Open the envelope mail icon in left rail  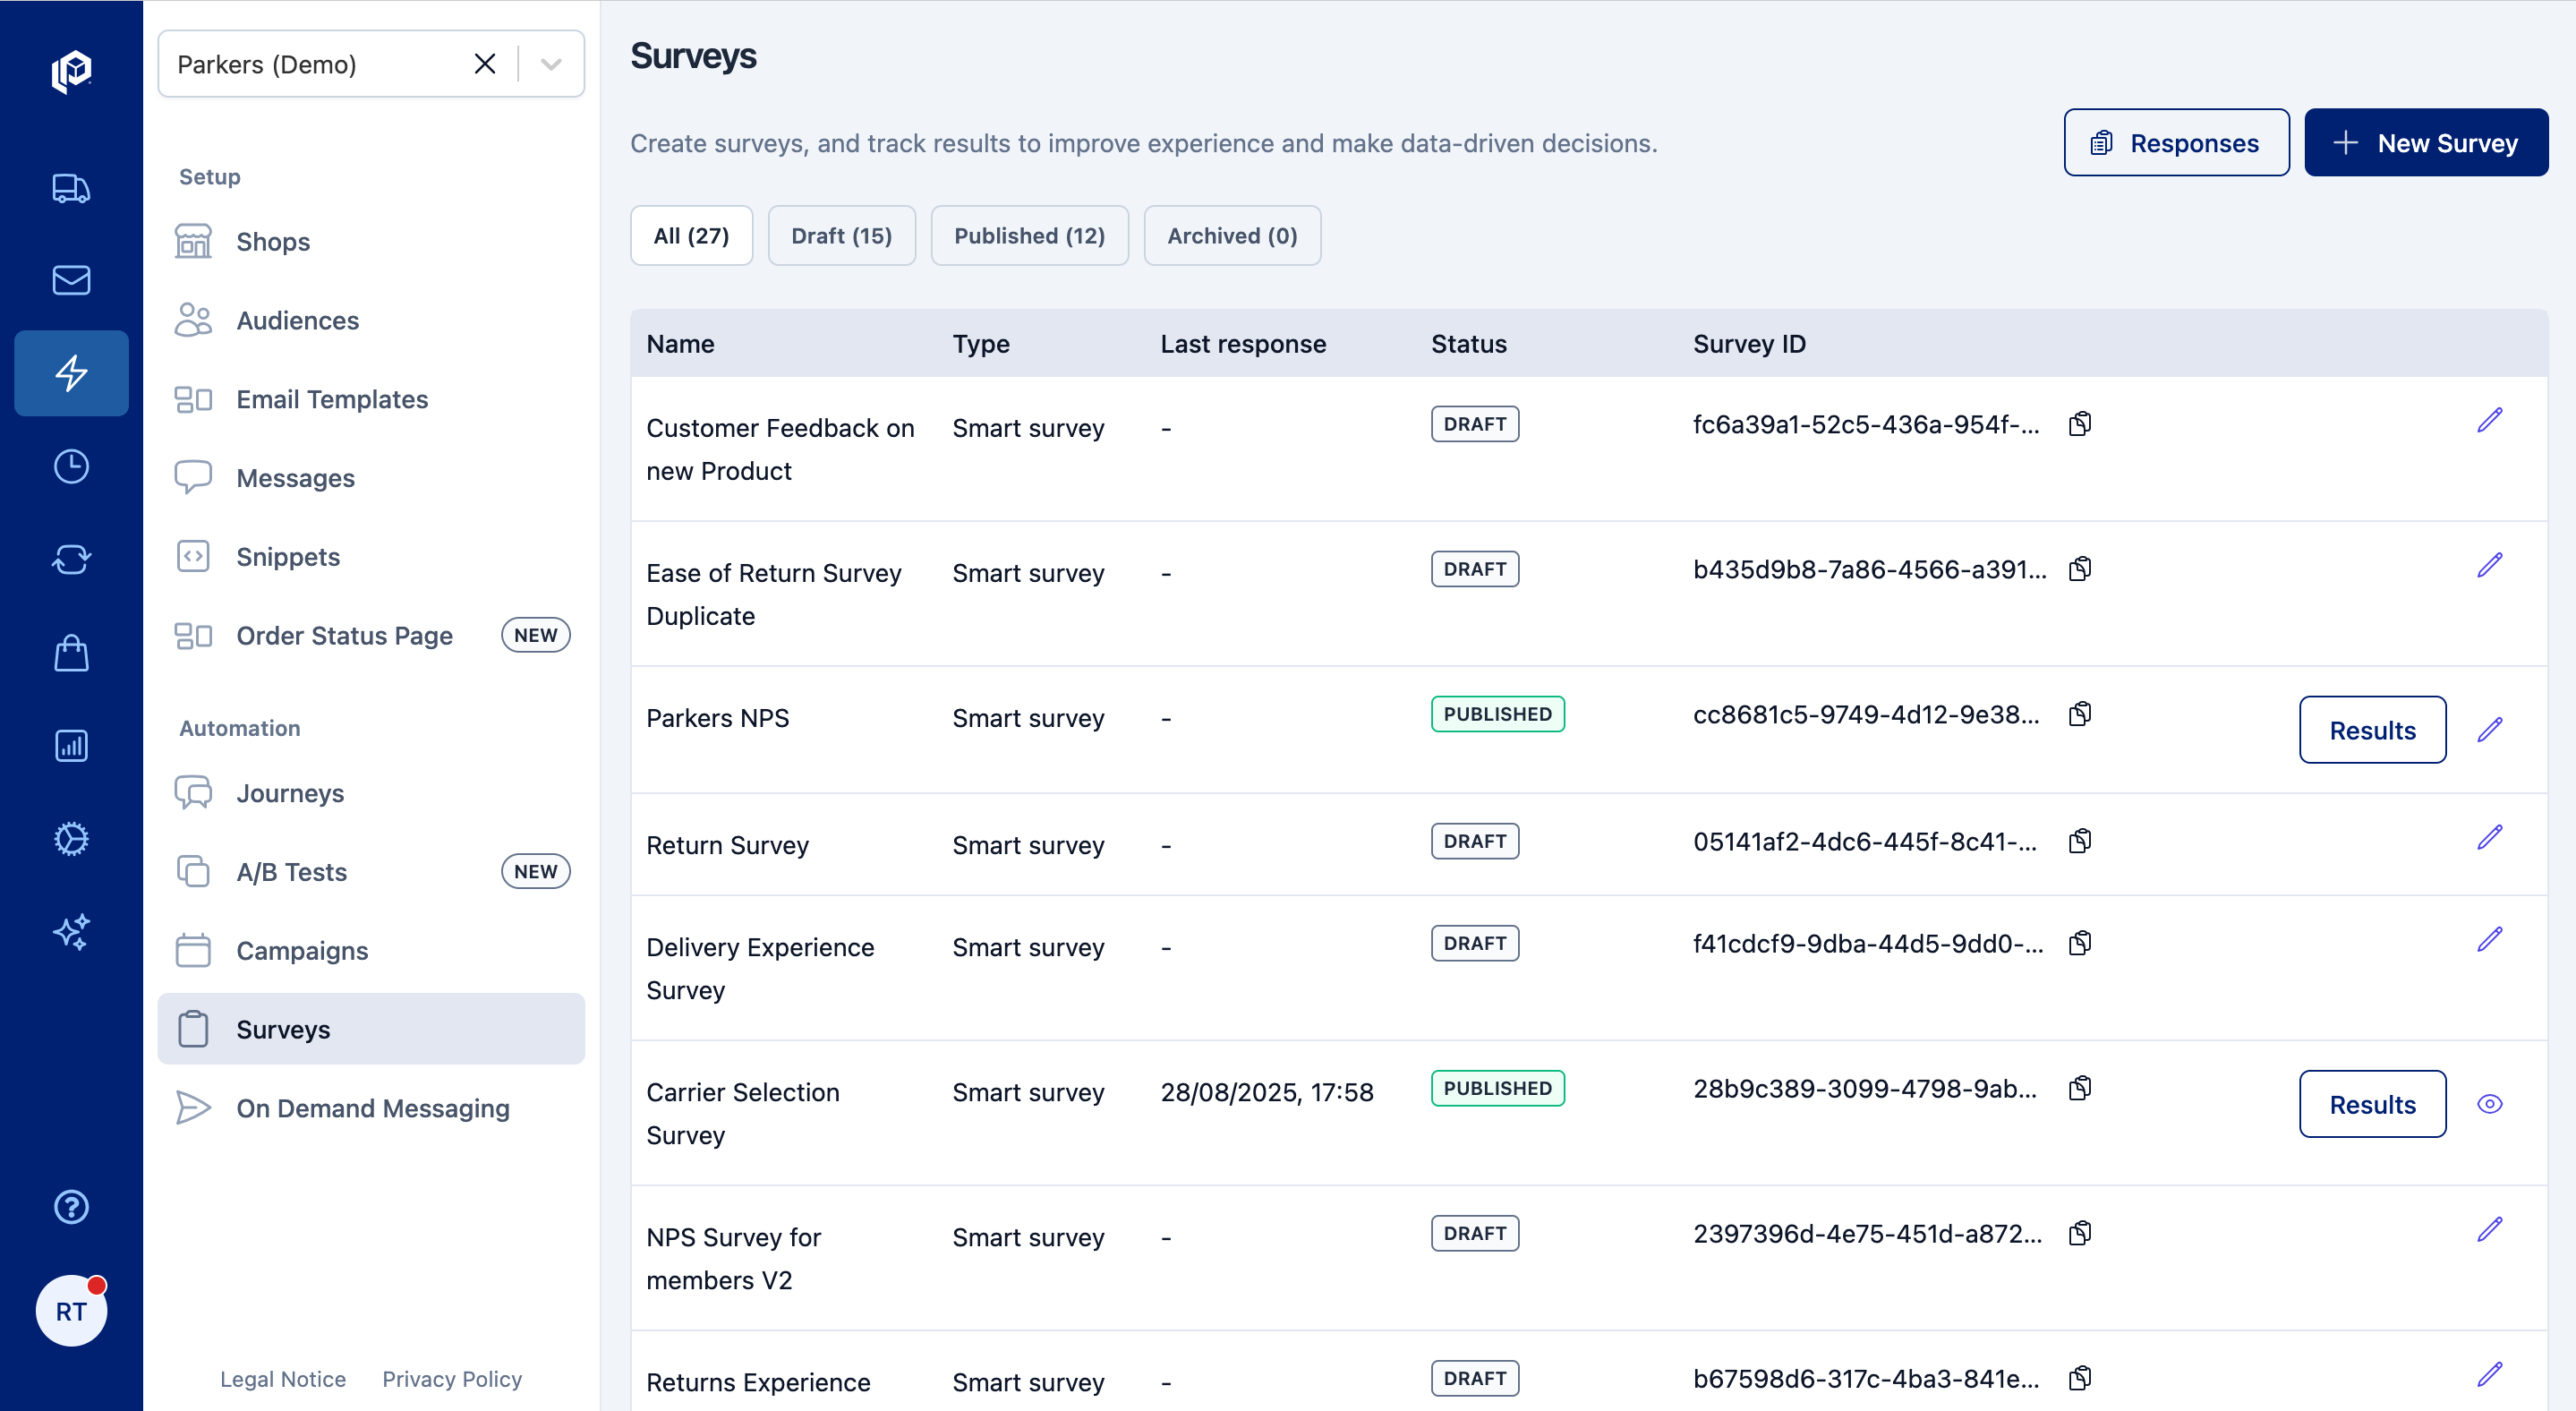[x=71, y=280]
